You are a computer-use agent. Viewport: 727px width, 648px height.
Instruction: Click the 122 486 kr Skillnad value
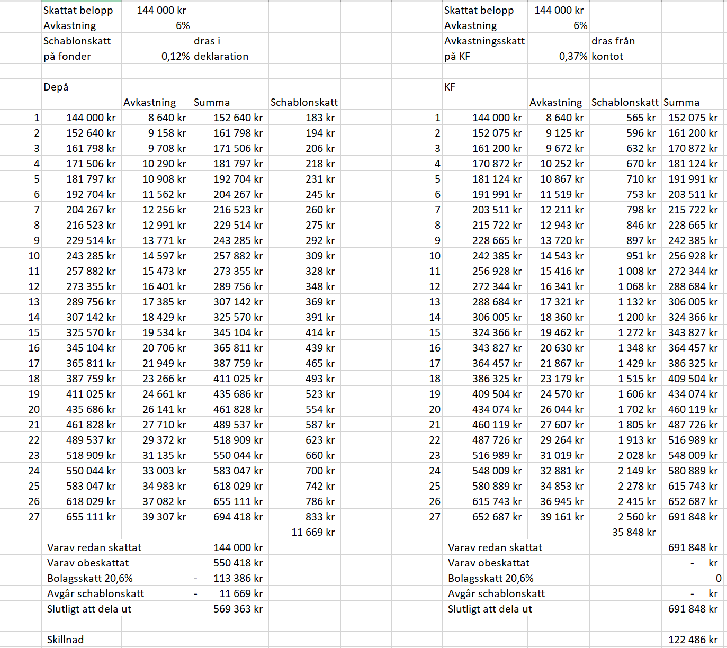pyautogui.click(x=693, y=640)
